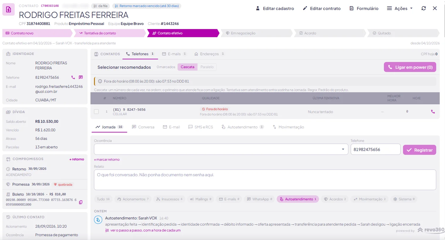Viewport: 445px width, 240px height.
Task: Open the E-mails contacts tab
Action: (174, 54)
